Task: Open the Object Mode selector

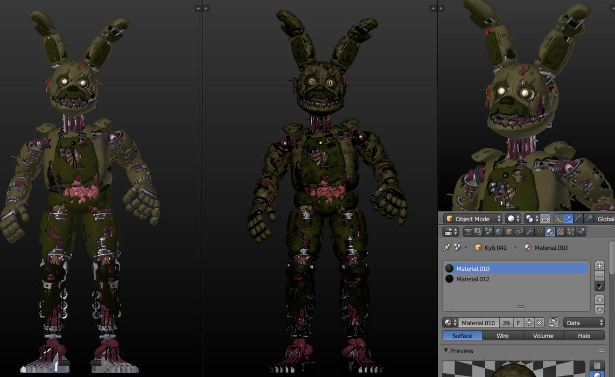Action: pos(473,219)
